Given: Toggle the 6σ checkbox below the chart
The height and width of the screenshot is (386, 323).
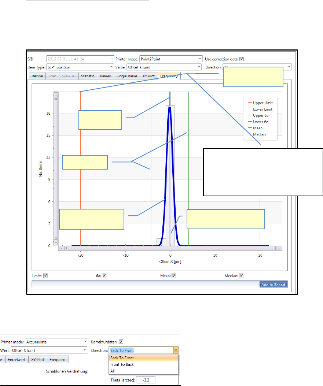Looking at the screenshot, I should click(104, 276).
